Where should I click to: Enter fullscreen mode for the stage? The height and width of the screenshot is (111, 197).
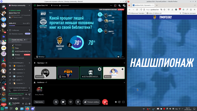coord(123,102)
